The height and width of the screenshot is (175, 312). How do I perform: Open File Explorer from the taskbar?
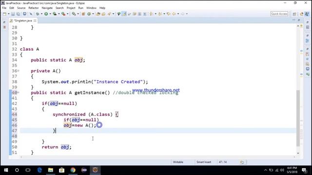coord(51,170)
